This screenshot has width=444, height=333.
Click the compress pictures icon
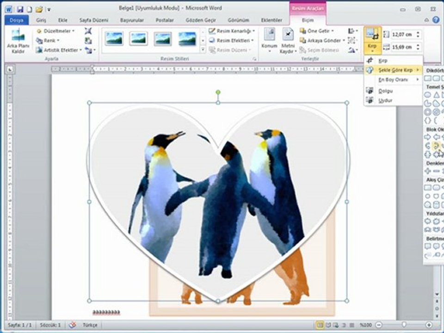(x=88, y=31)
